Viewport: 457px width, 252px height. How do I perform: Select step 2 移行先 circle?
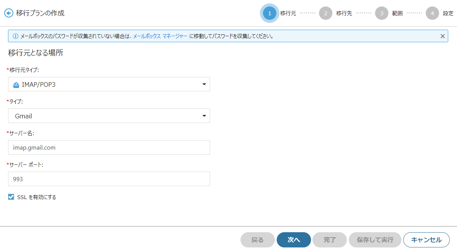326,13
